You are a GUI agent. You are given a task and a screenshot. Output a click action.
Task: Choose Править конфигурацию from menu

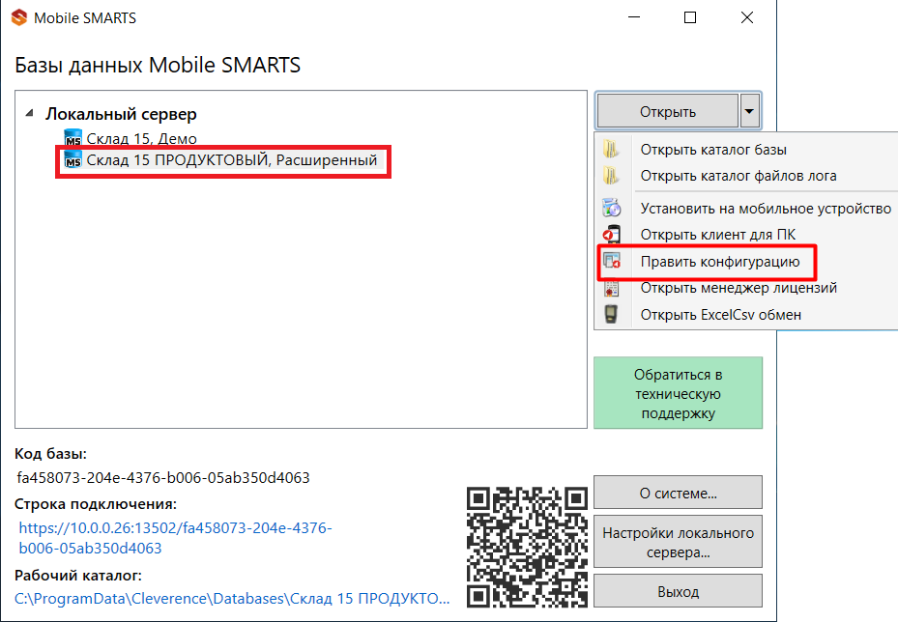720,262
